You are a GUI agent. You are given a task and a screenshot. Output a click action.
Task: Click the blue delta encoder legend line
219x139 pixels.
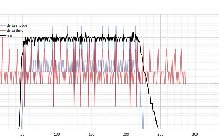coord(3,25)
